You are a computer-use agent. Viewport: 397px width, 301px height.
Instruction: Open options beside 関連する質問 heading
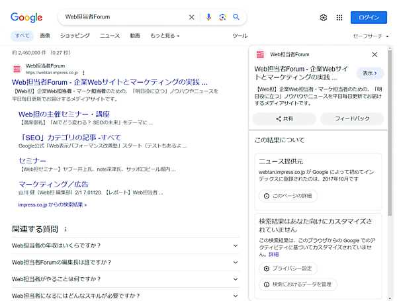point(65,229)
